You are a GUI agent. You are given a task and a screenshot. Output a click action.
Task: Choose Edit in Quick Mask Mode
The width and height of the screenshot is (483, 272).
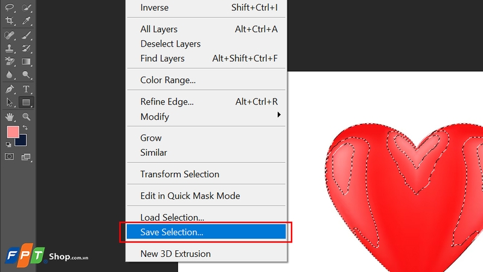[206, 195]
